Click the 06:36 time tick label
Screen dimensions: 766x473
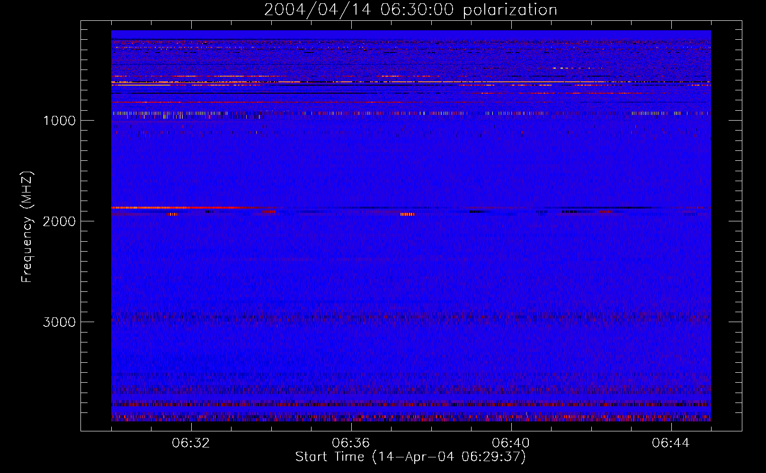coord(351,443)
